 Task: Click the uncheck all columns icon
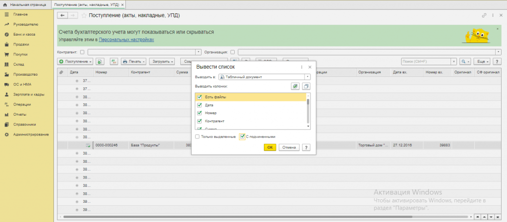[306, 86]
